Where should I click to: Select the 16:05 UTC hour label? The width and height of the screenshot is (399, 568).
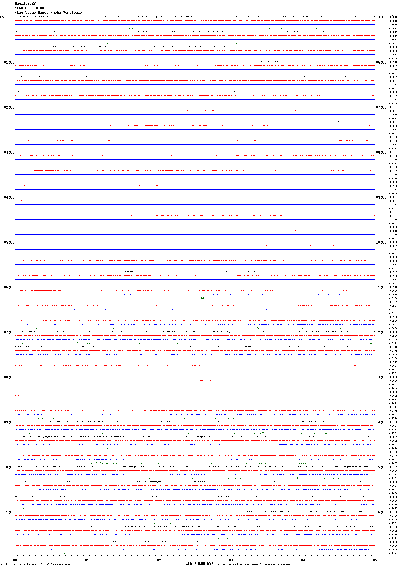click(x=381, y=512)
